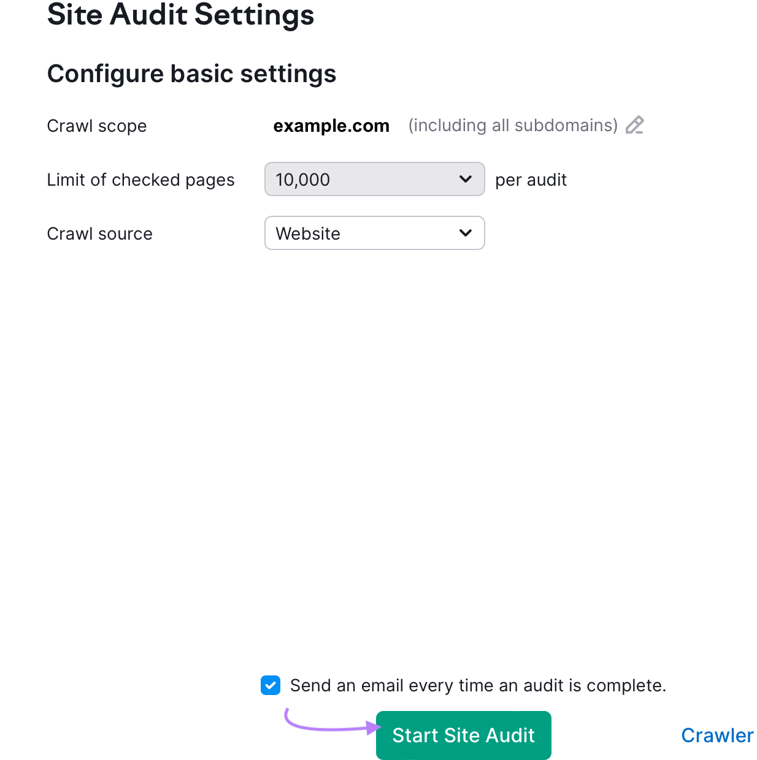Click the chevron on the checked pages dropdown

pyautogui.click(x=465, y=179)
